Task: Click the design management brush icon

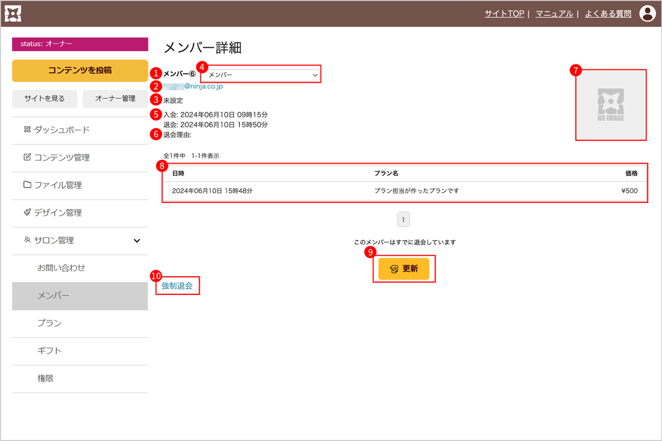Action: (x=27, y=212)
